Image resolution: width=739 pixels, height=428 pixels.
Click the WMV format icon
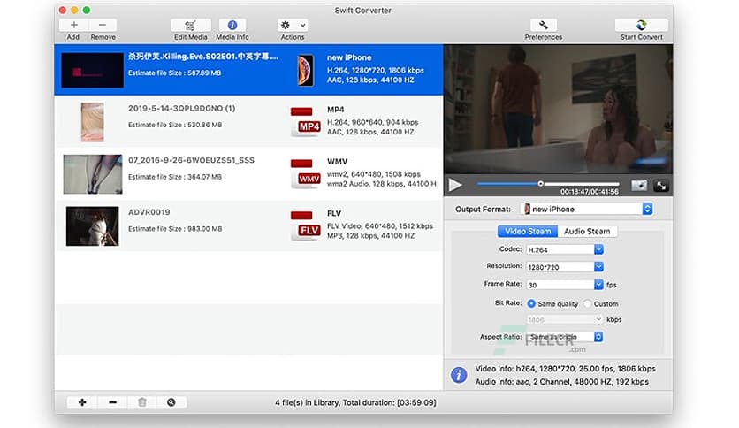pos(305,173)
